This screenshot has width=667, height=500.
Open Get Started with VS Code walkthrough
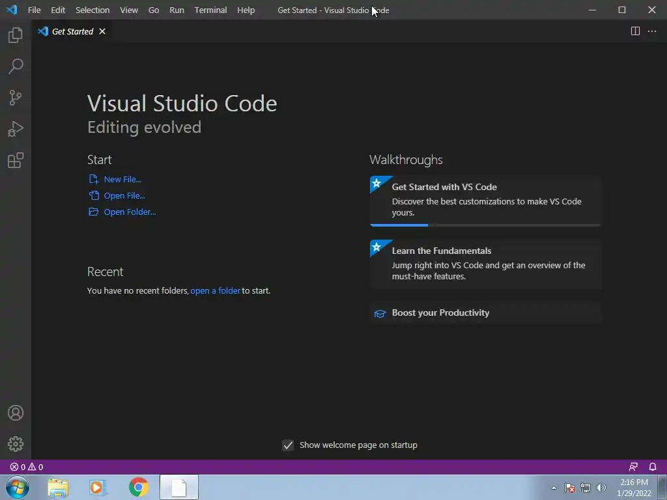(485, 201)
